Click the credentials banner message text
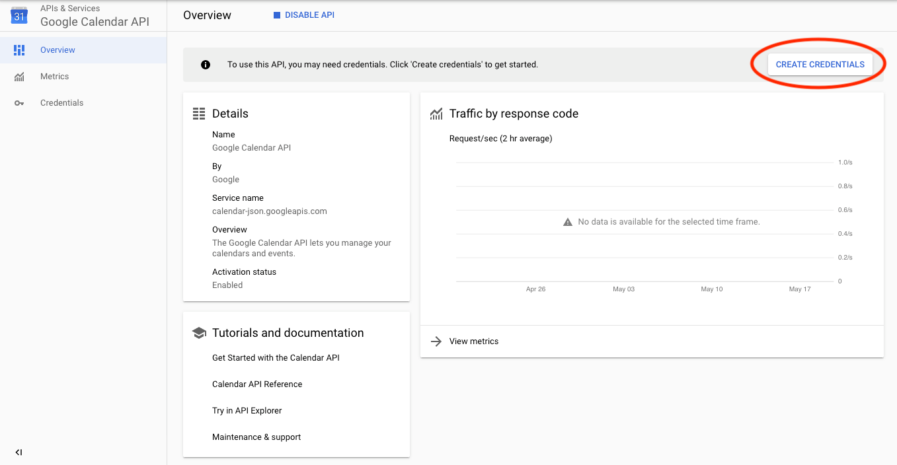Image resolution: width=897 pixels, height=465 pixels. tap(383, 65)
